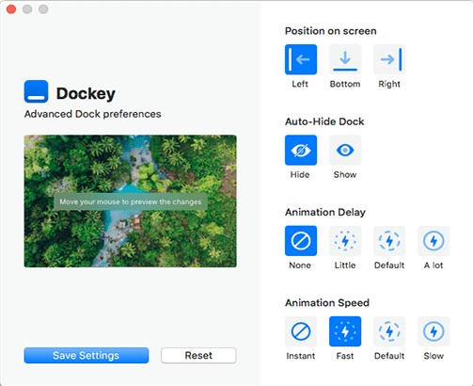Click the 'Animation Speed' heading
Viewport: 473px width, 386px height.
tap(327, 303)
